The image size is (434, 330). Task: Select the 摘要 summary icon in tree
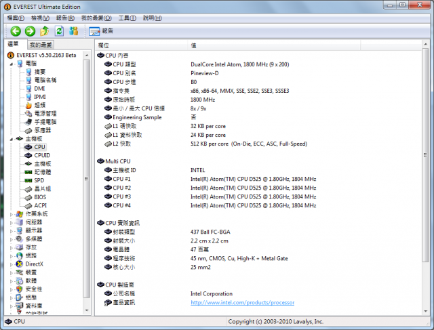[x=28, y=72]
